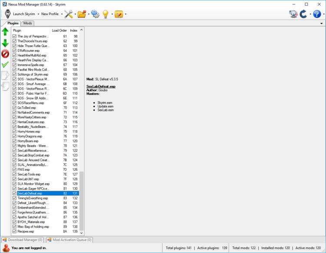Toggle GoToBed.esp checkbox
Image resolution: width=326 pixels, height=253 pixels.
[x=14, y=108]
